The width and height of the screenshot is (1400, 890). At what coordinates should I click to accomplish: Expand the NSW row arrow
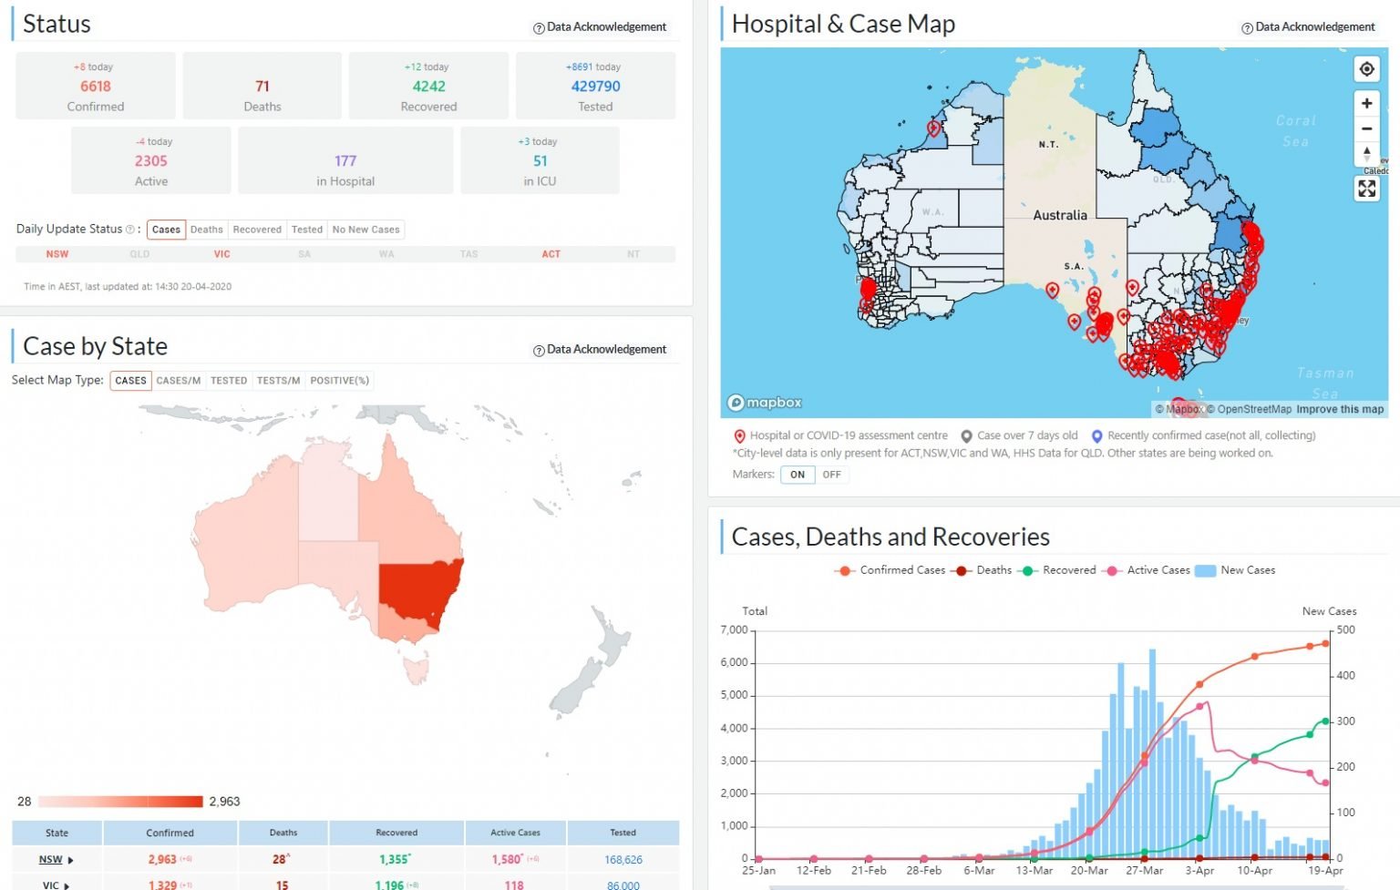click(x=70, y=860)
